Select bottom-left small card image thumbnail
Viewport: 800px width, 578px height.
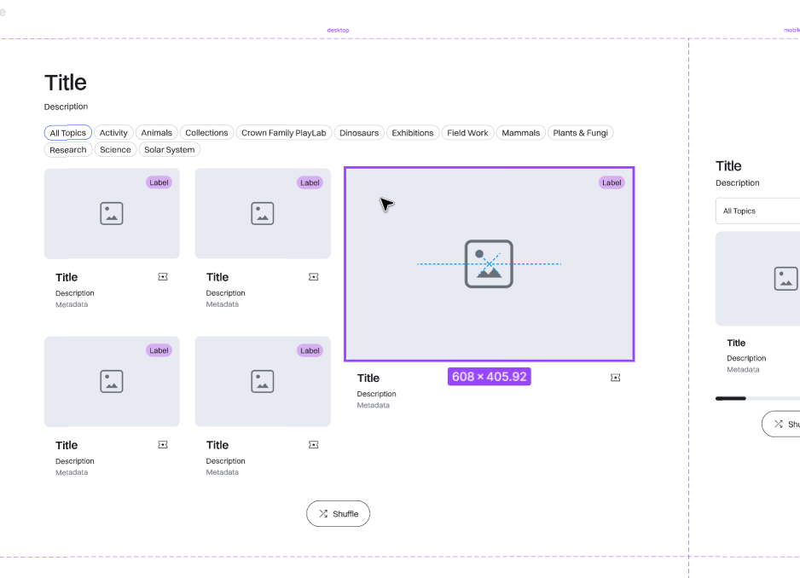click(x=112, y=382)
